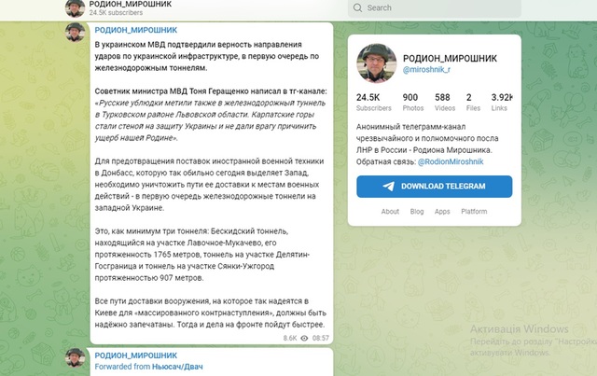This screenshot has width=597, height=376.
Task: Open the About footer link
Action: 390,212
